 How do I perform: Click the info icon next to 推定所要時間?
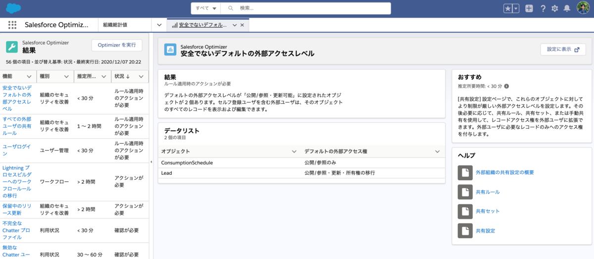tap(506, 86)
